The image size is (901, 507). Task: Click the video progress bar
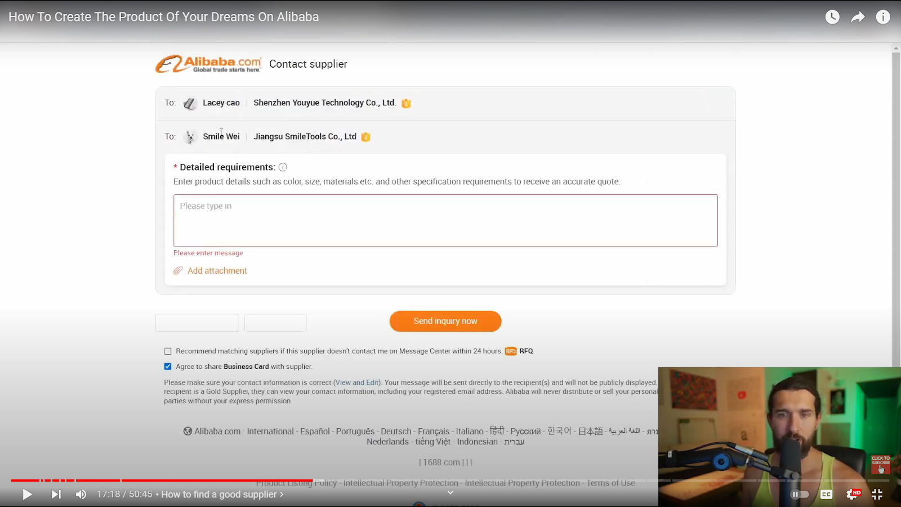[450, 481]
